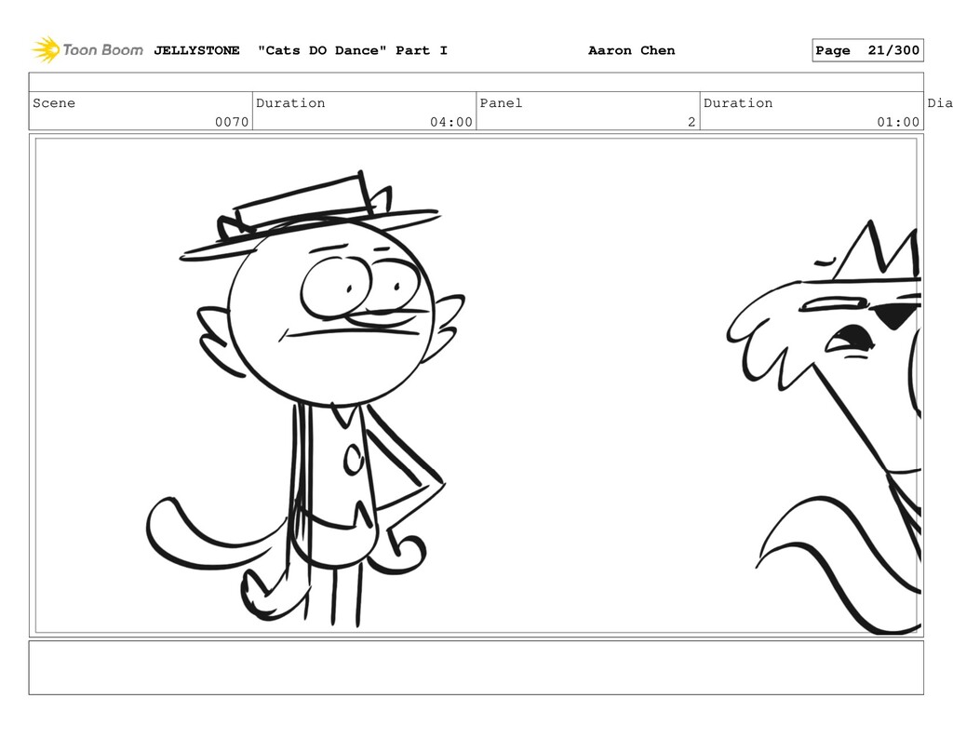Click the cat character with hat drawing
The height and width of the screenshot is (738, 953).
pos(305,398)
